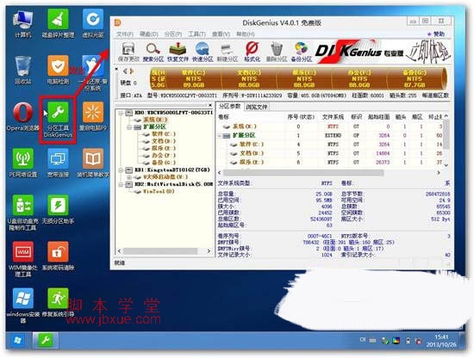The height and width of the screenshot is (358, 474).
Task: Click the orange 重启电脑 desktop icon
Action: (x=93, y=117)
